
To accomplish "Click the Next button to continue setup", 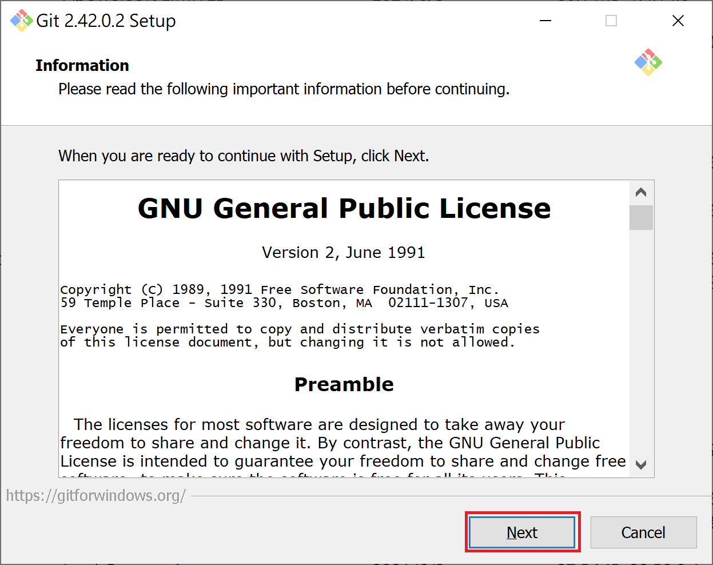I will pyautogui.click(x=522, y=532).
